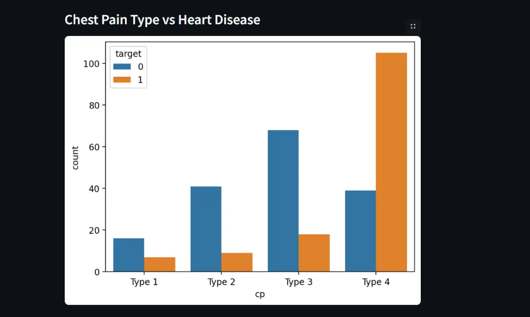Viewport: 530px width, 317px height.
Task: Click the blue bar for Type 2
Action: [206, 229]
